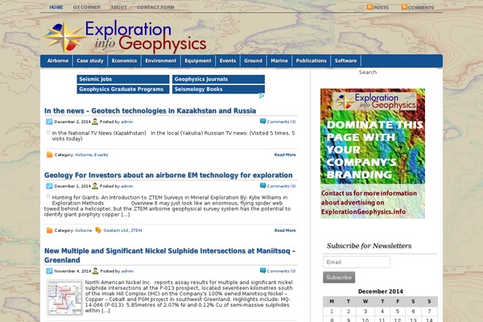Open Comments (0) on the Nickel Sulphide post
The height and width of the screenshot is (322, 483).
tap(281, 271)
